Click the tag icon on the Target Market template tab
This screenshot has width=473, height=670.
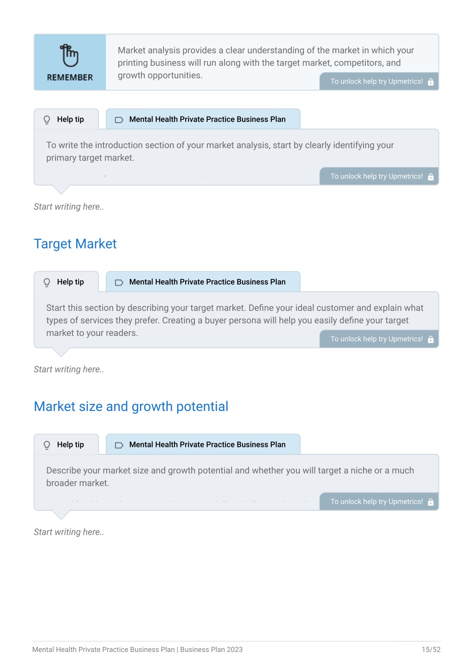(x=119, y=282)
